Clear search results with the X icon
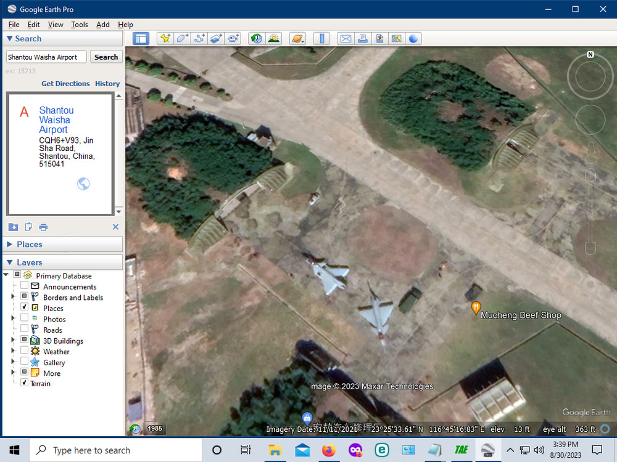This screenshot has height=462, width=617. (115, 227)
